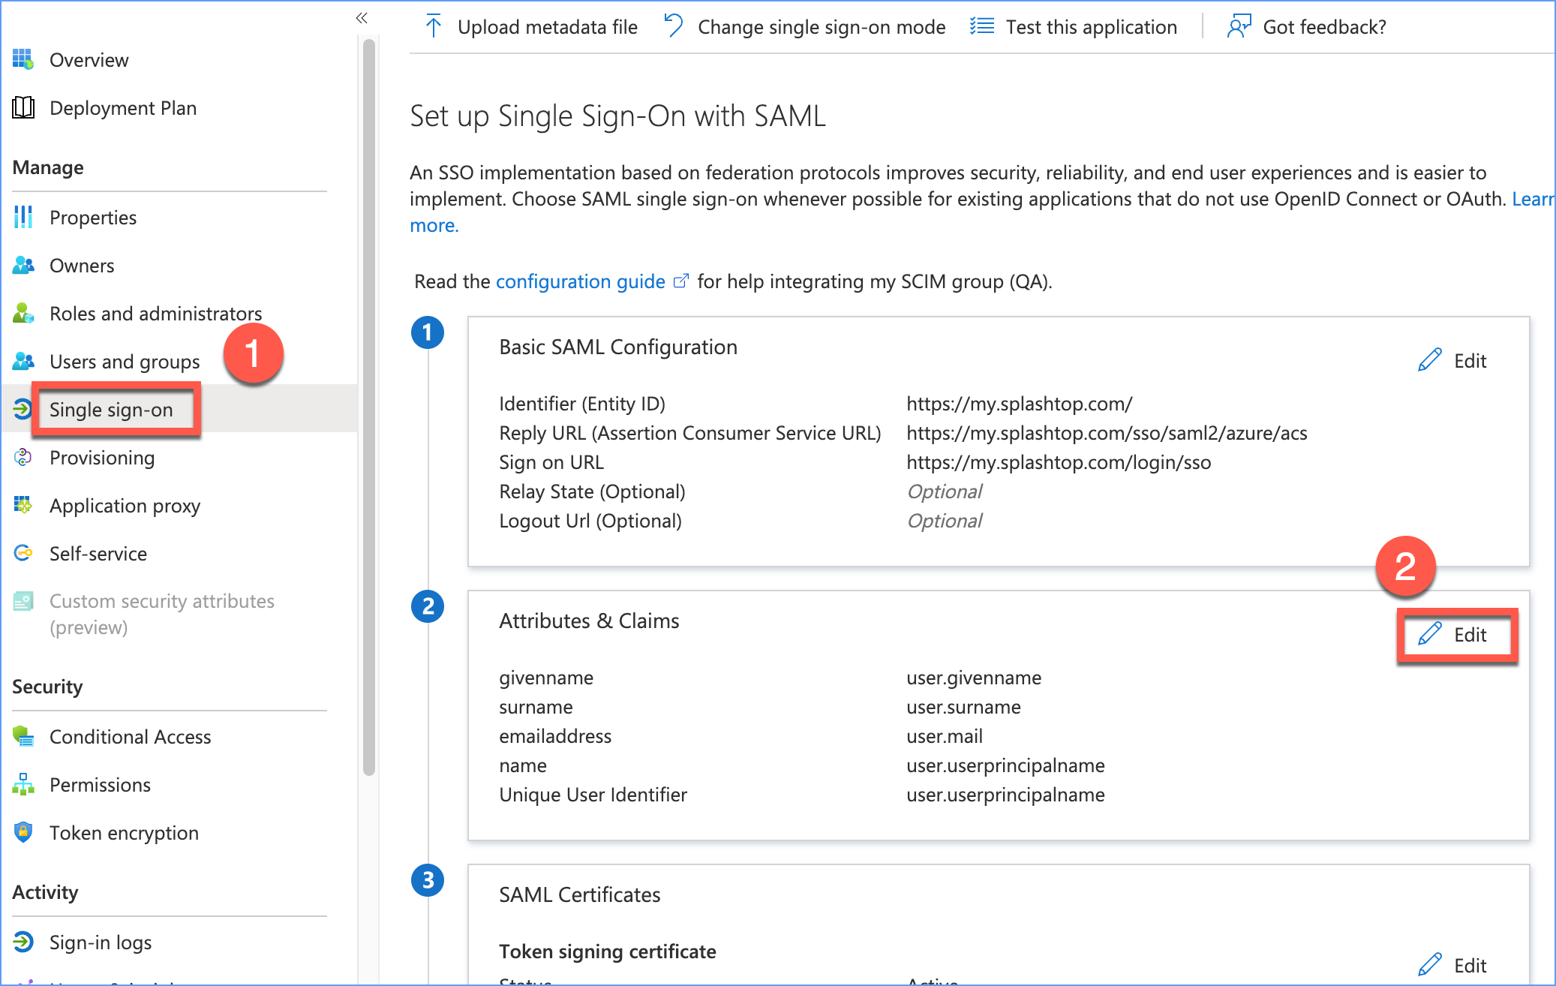This screenshot has width=1556, height=986.
Task: Click the Roles and administrators icon
Action: [23, 313]
